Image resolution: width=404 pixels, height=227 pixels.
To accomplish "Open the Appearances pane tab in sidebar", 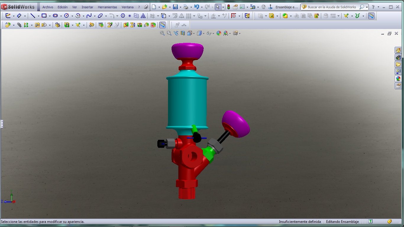I will [398, 79].
